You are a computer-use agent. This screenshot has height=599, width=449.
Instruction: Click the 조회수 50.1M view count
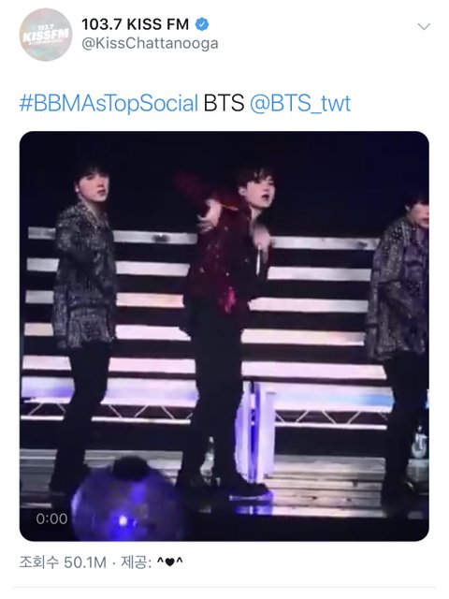pyautogui.click(x=63, y=562)
